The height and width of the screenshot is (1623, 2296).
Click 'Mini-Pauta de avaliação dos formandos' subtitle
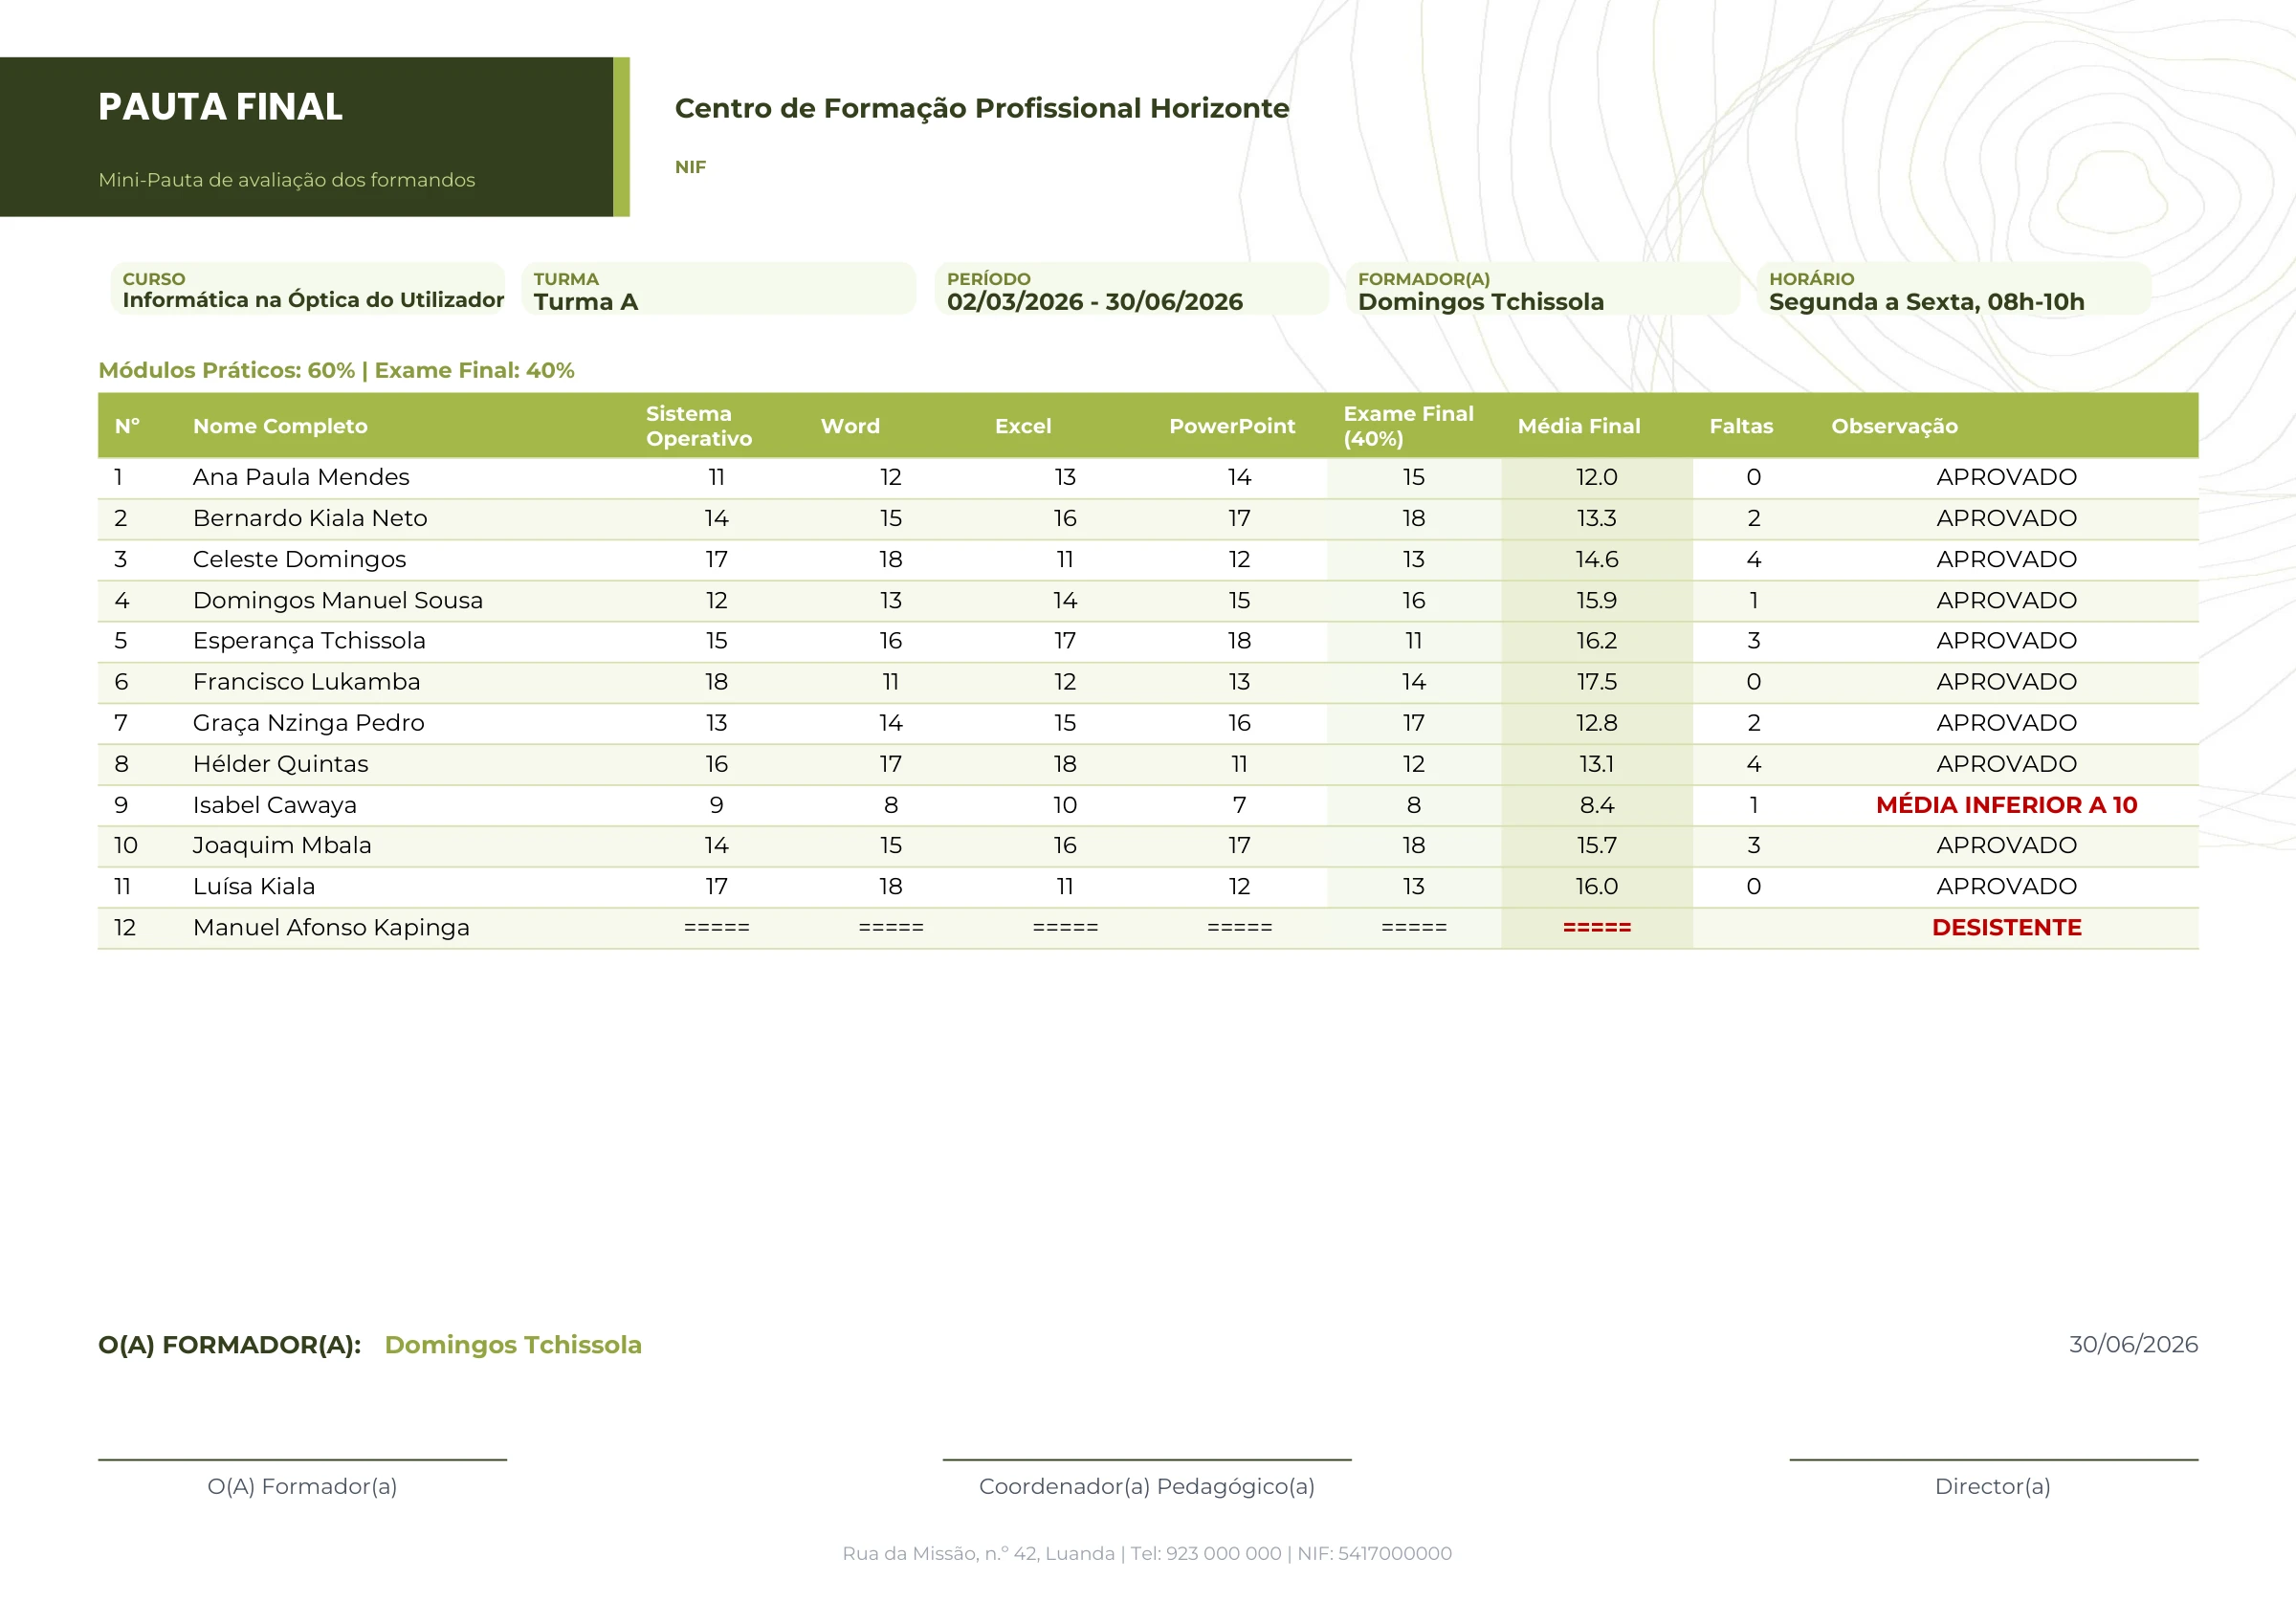[286, 180]
